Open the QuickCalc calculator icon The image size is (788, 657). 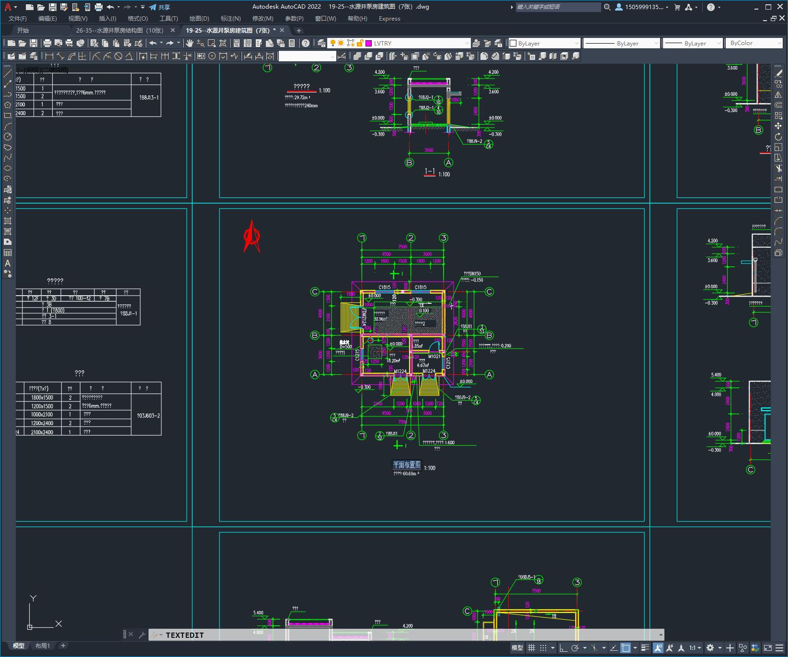(x=292, y=43)
